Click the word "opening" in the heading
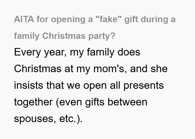 68,20
